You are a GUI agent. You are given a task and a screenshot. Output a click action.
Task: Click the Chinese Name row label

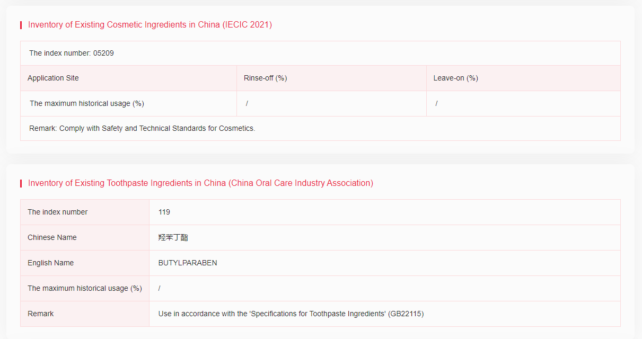tap(52, 237)
